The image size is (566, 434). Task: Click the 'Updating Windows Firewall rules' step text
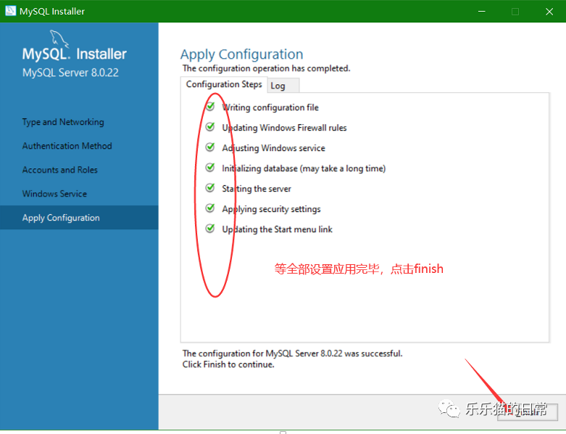pos(284,128)
